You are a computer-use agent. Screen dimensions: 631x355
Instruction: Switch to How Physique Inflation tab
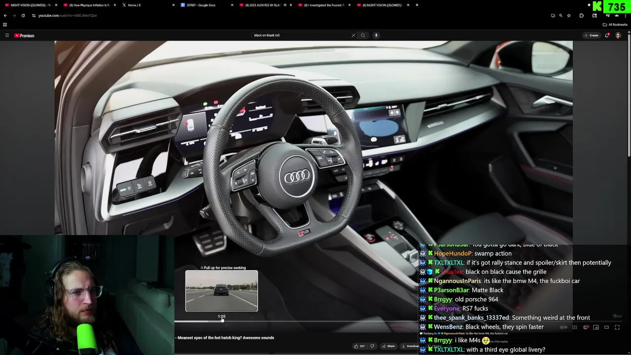click(x=90, y=5)
